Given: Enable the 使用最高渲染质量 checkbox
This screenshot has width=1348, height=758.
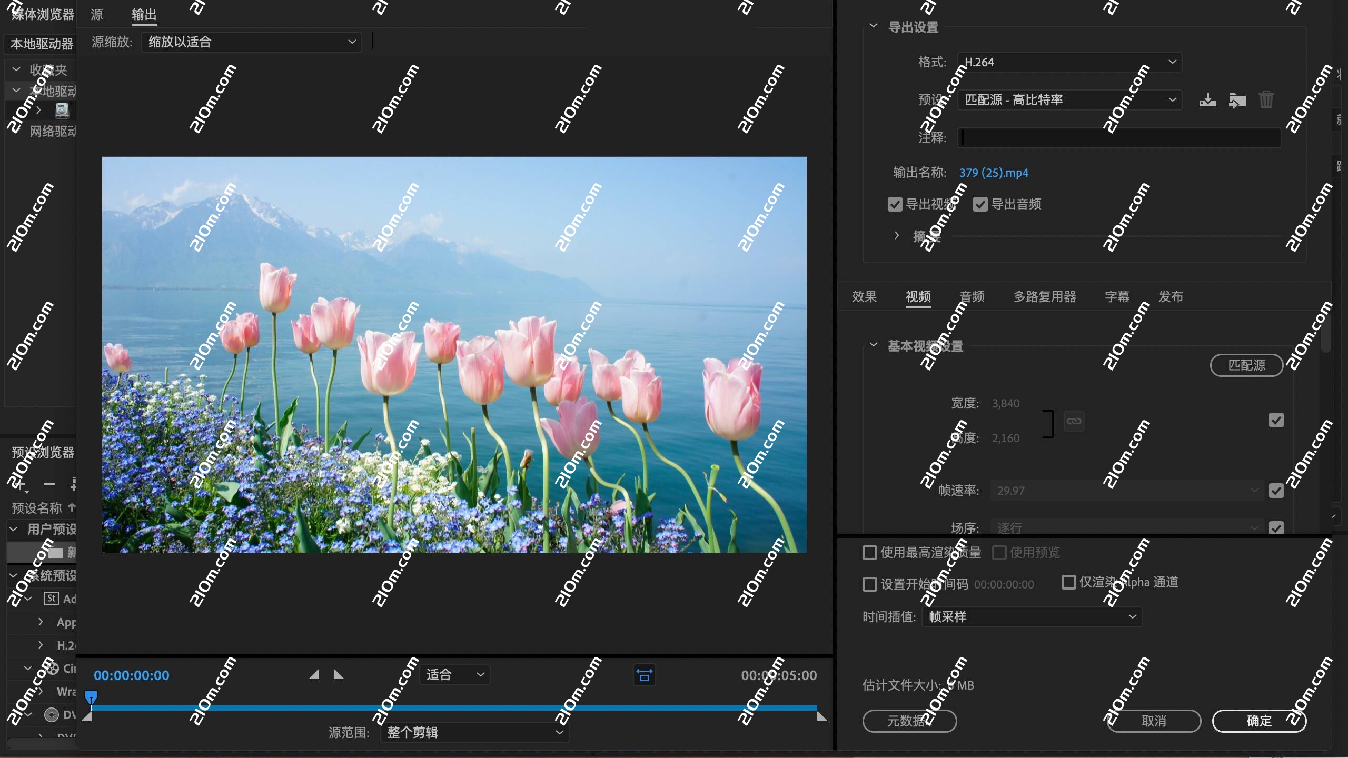Looking at the screenshot, I should pos(869,553).
